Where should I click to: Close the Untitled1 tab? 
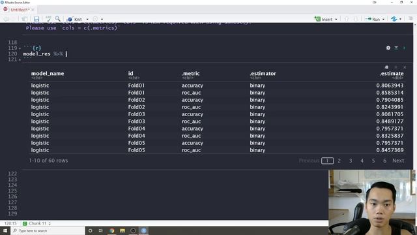point(33,10)
